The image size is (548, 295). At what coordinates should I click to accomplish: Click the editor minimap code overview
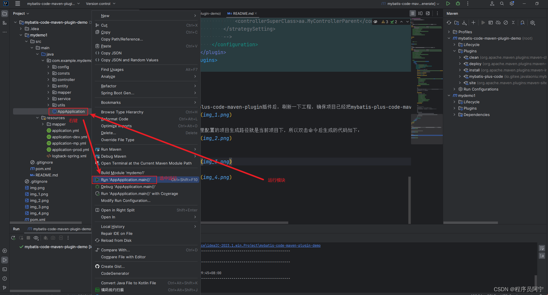click(x=427, y=81)
